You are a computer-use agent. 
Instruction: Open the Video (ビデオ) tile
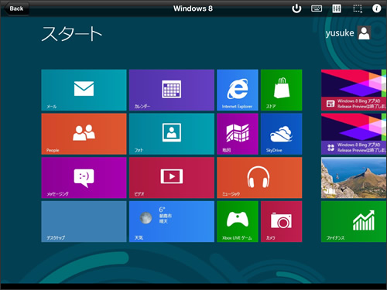pos(172,178)
